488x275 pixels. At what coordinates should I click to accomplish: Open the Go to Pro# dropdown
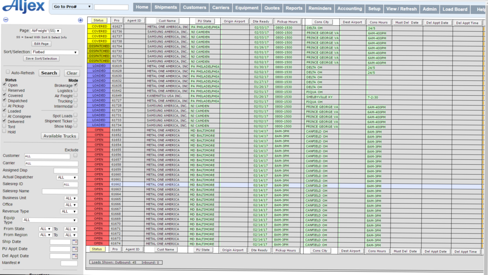coord(72,7)
